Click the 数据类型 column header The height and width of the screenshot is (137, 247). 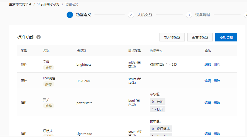coord(135,51)
